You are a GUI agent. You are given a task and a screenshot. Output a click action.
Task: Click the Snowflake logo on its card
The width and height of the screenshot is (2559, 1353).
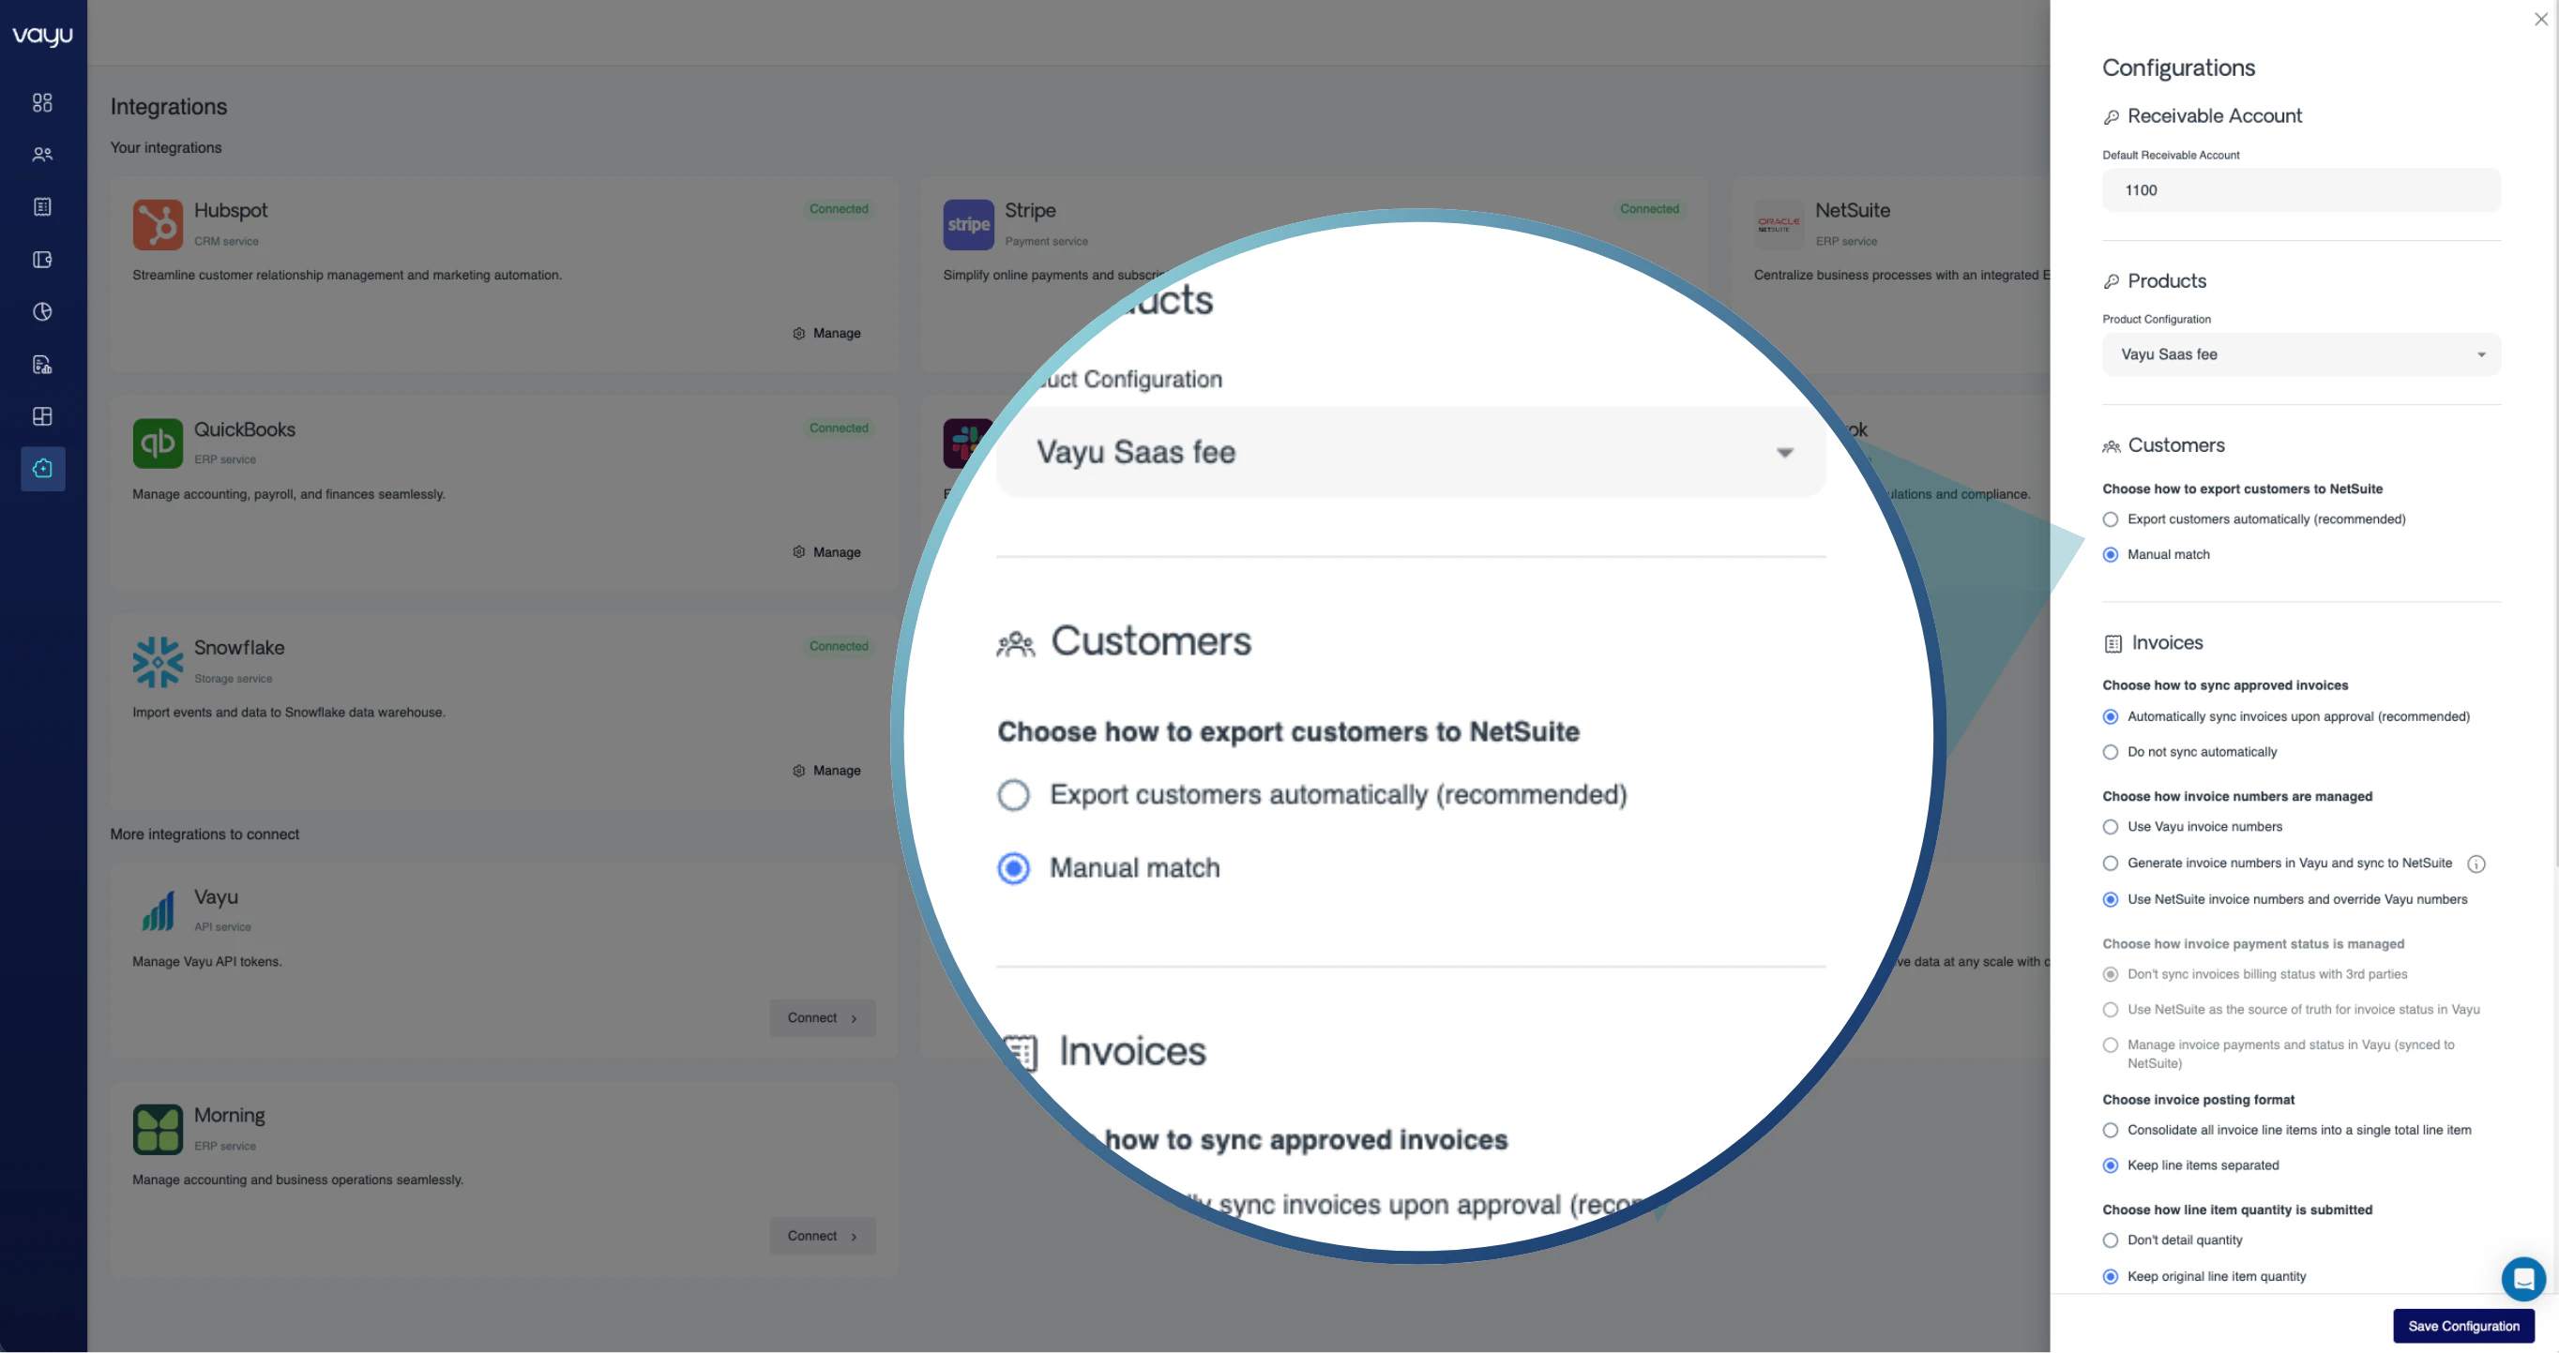click(158, 662)
